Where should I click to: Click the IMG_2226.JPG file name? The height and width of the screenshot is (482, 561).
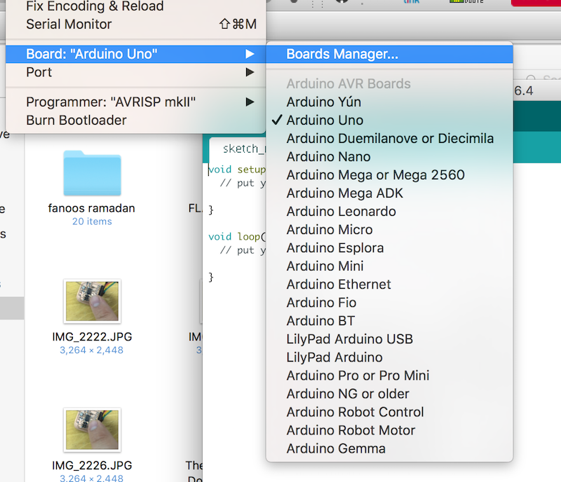point(92,465)
